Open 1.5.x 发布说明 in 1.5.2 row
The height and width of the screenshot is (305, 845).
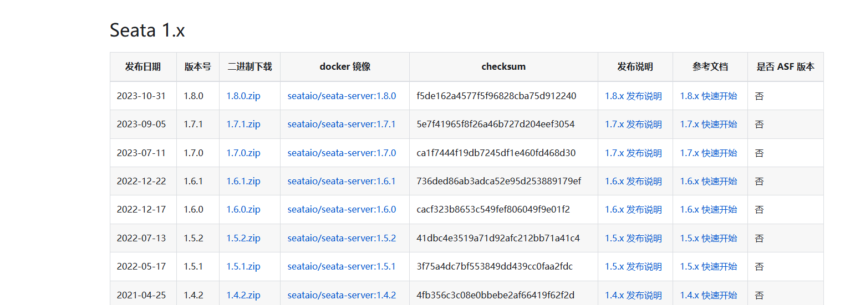click(633, 238)
